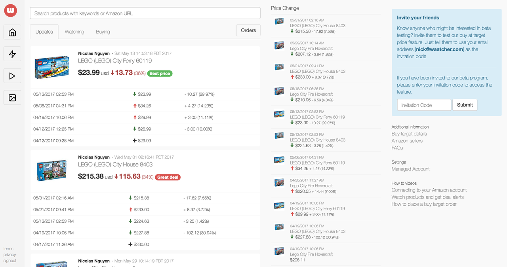This screenshot has height=267, width=507.
Task: Click the green Best price badge
Action: coord(160,74)
